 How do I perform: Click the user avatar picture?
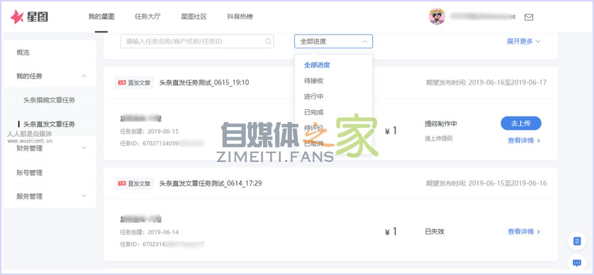(x=437, y=17)
